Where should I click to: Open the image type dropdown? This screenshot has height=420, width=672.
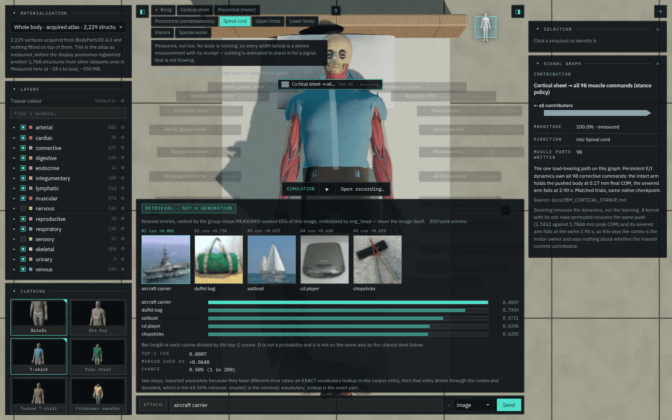point(473,405)
